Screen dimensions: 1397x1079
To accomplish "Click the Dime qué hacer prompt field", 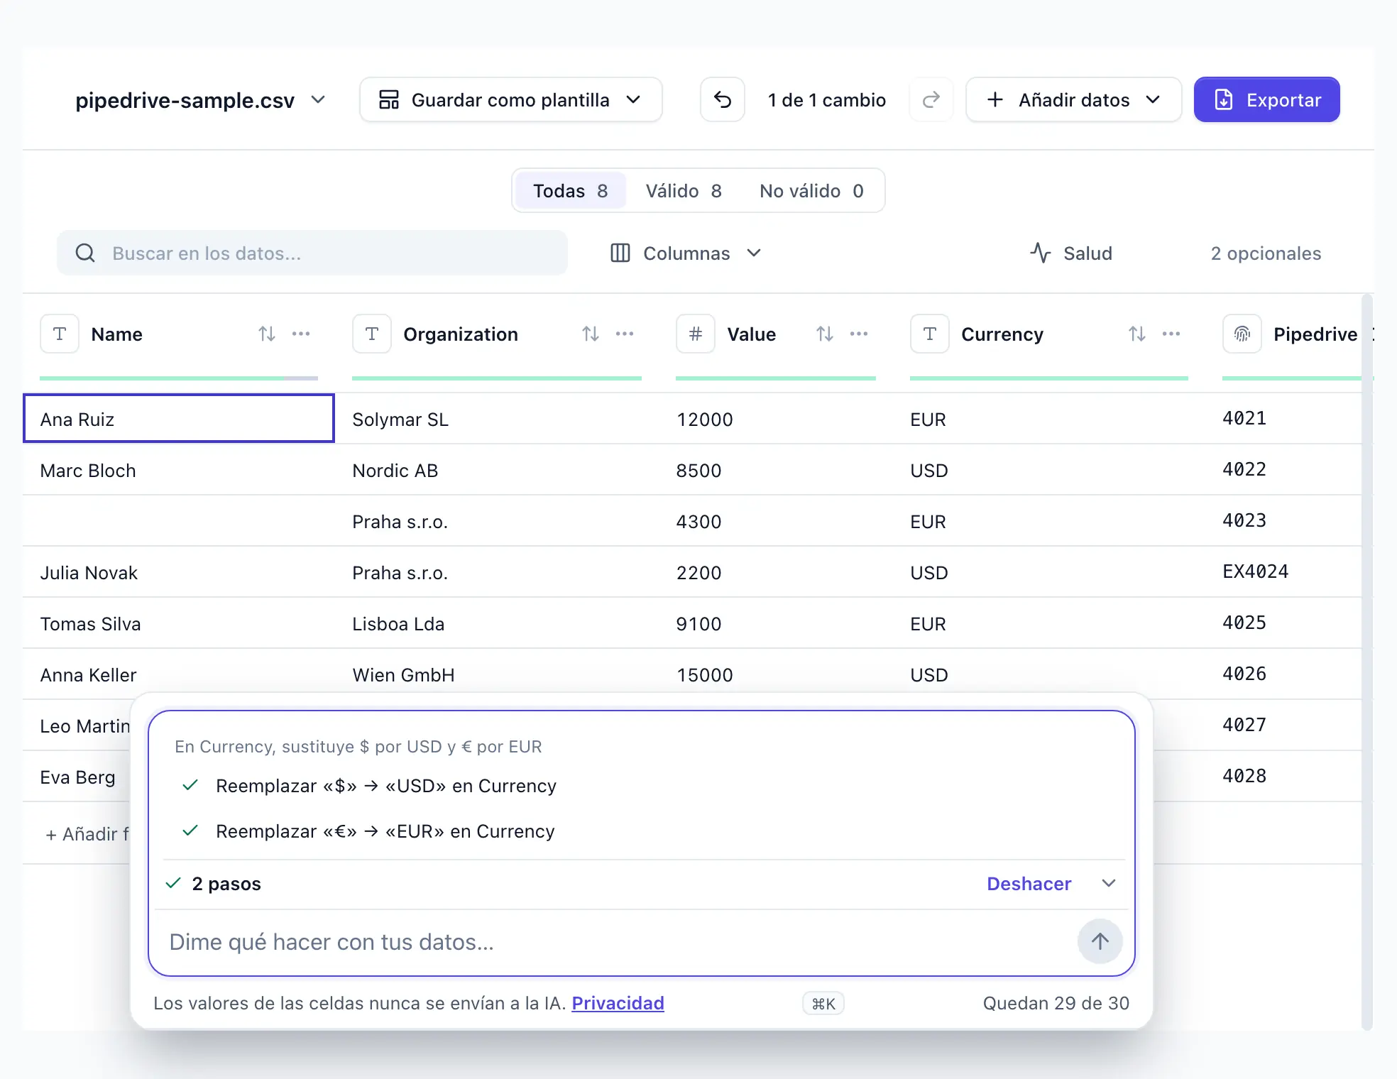I will coord(616,942).
